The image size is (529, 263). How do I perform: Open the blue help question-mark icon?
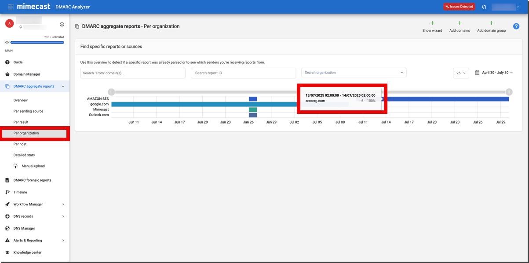tap(517, 26)
